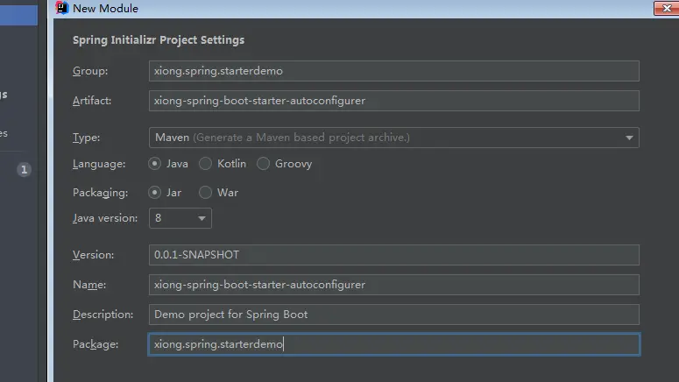
Task: Click the Version field with 0.0.1-SNAPSHOT
Action: point(393,255)
